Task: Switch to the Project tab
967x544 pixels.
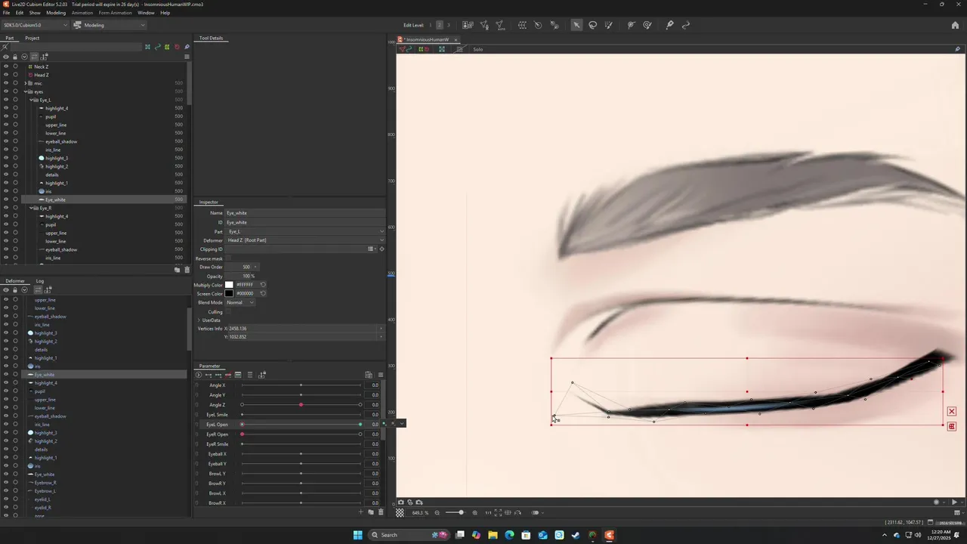Action: [x=32, y=38]
